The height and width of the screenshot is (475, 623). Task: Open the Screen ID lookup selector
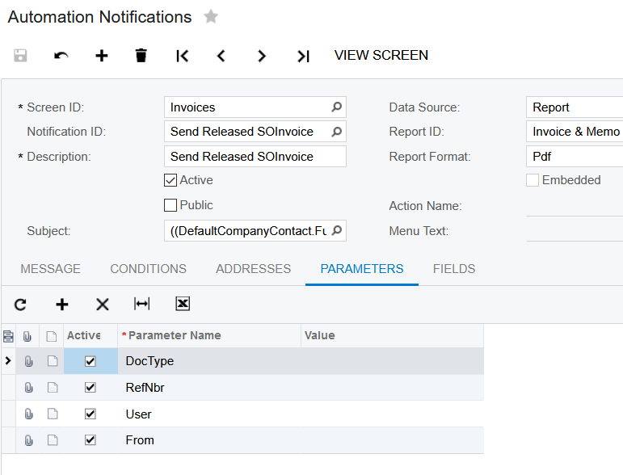(x=337, y=107)
